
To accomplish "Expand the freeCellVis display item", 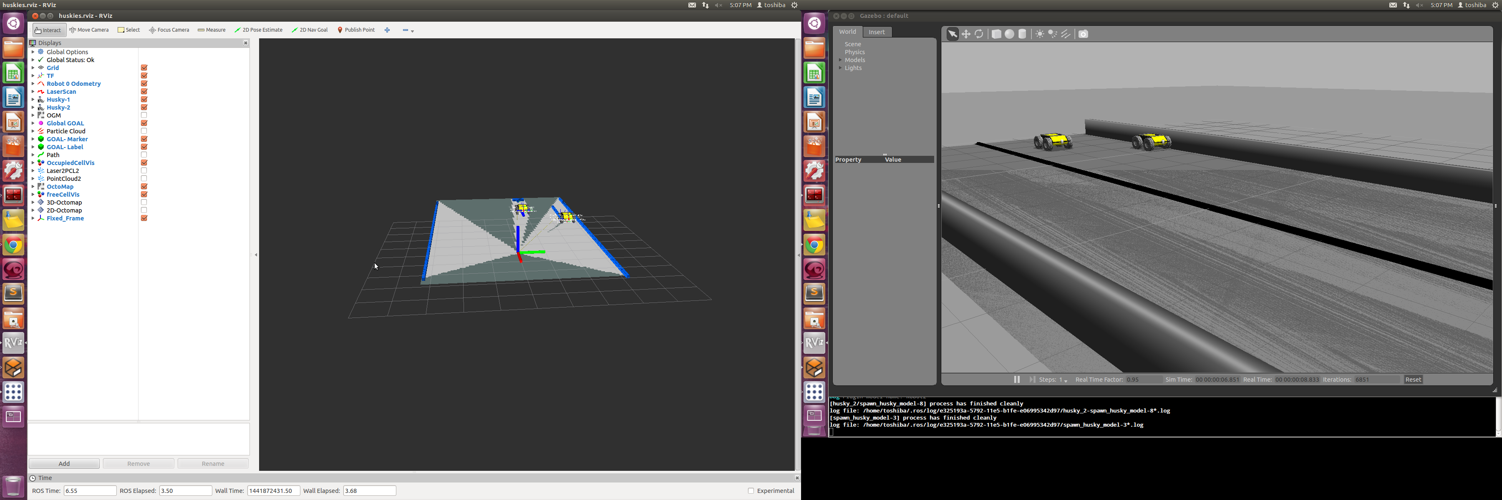I will pyautogui.click(x=33, y=195).
